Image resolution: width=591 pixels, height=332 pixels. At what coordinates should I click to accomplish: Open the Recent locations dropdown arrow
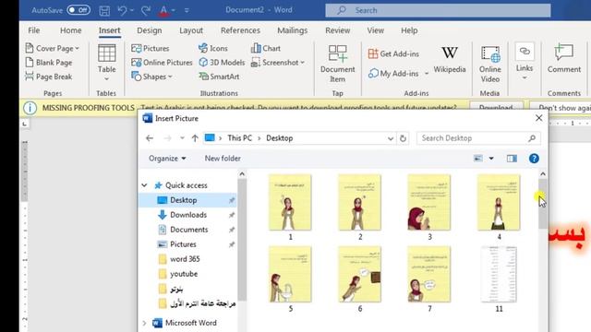click(x=182, y=138)
